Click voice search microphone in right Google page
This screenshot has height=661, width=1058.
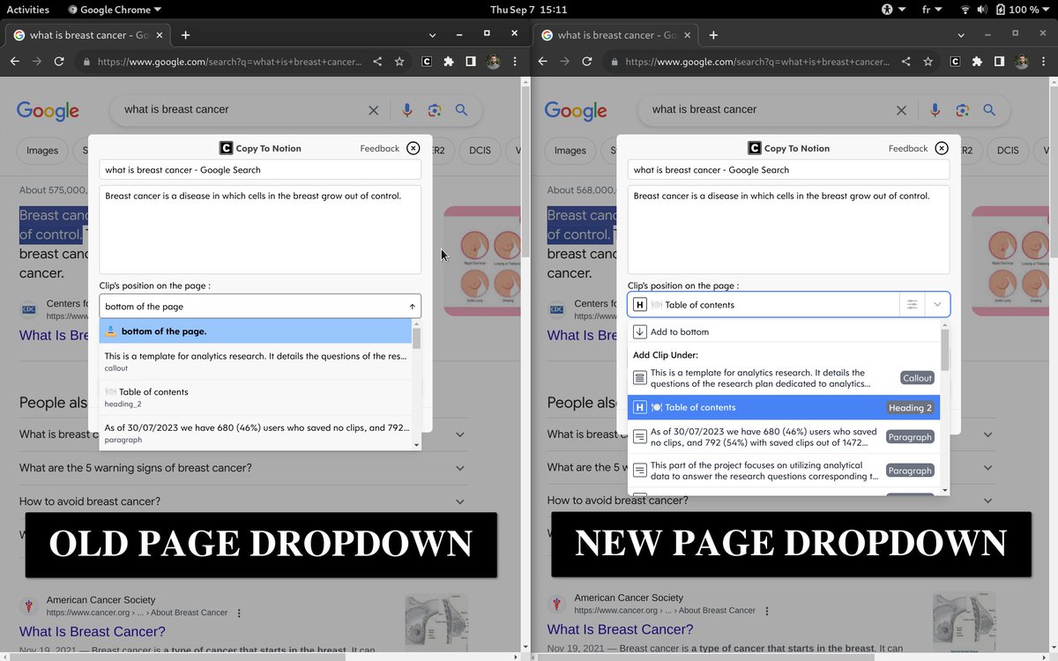(x=935, y=110)
